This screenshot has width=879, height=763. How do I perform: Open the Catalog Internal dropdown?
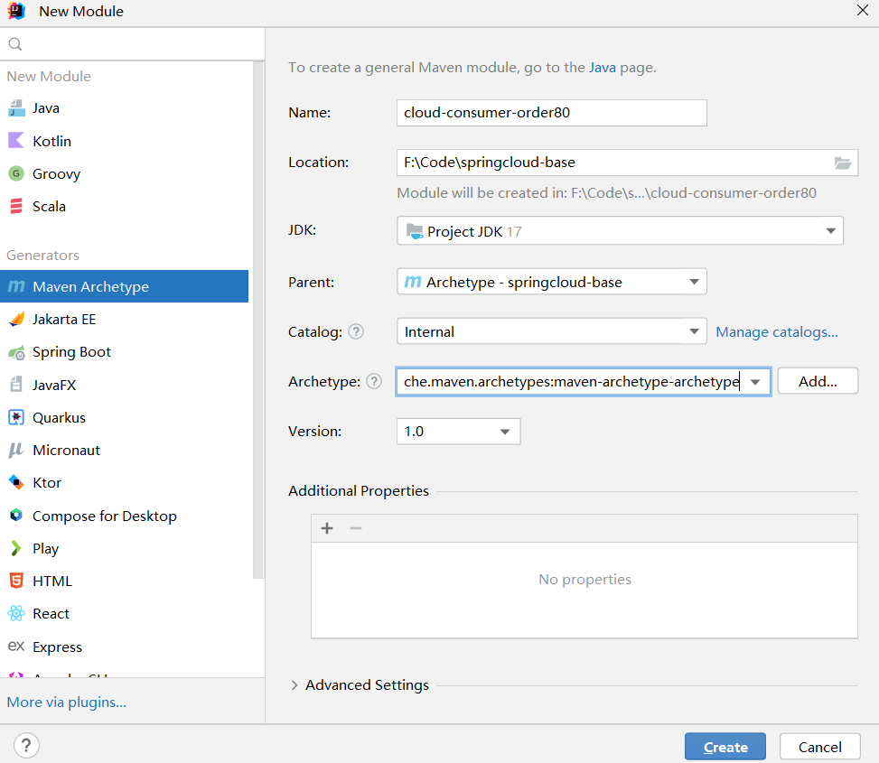(x=552, y=331)
